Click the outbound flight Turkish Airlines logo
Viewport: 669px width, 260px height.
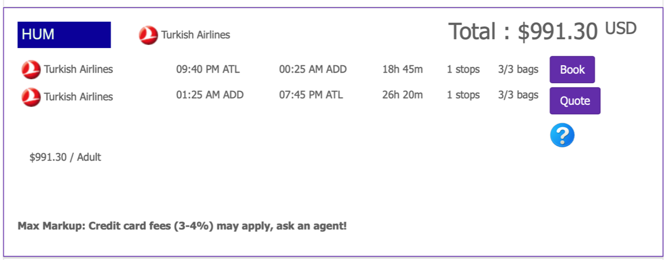tap(31, 70)
